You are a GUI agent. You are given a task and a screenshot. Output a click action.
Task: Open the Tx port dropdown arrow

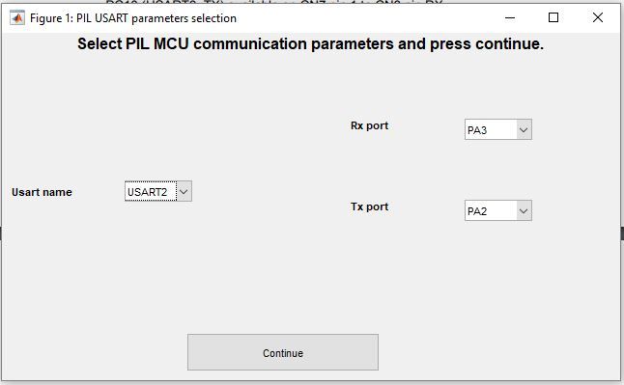[524, 210]
